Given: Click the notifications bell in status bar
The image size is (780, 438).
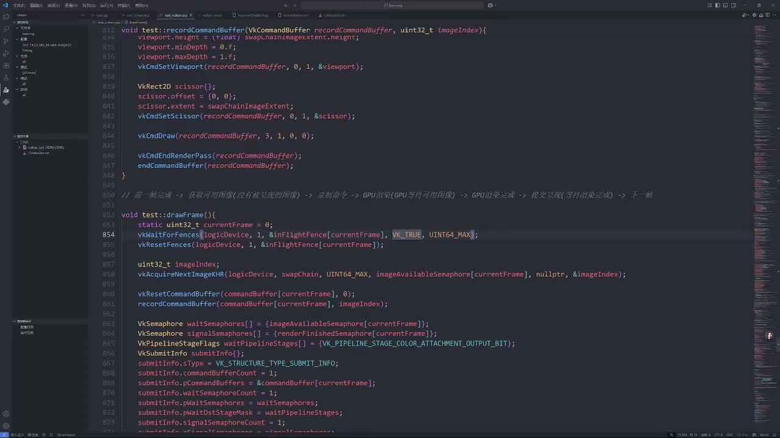Looking at the screenshot, I should tap(775, 434).
